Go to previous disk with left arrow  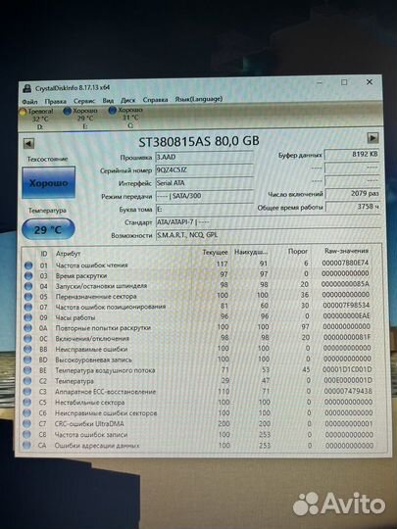(28, 144)
